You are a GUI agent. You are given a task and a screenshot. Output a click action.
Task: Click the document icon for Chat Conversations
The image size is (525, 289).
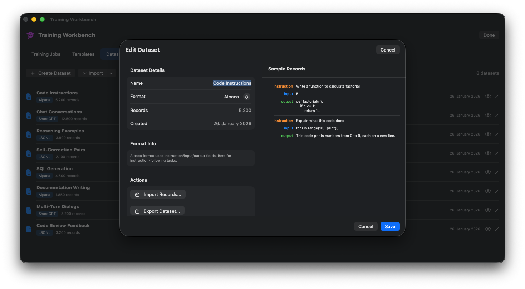(29, 116)
